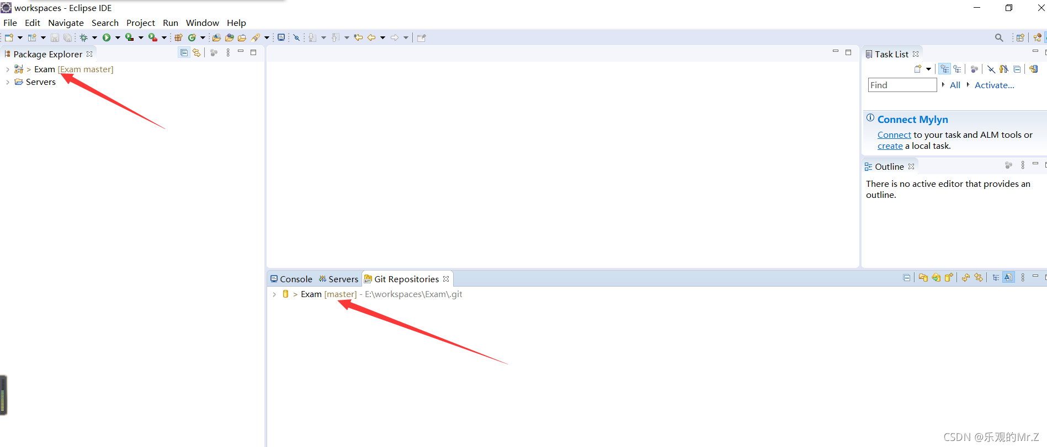Click the Debug bug icon in toolbar

(83, 37)
